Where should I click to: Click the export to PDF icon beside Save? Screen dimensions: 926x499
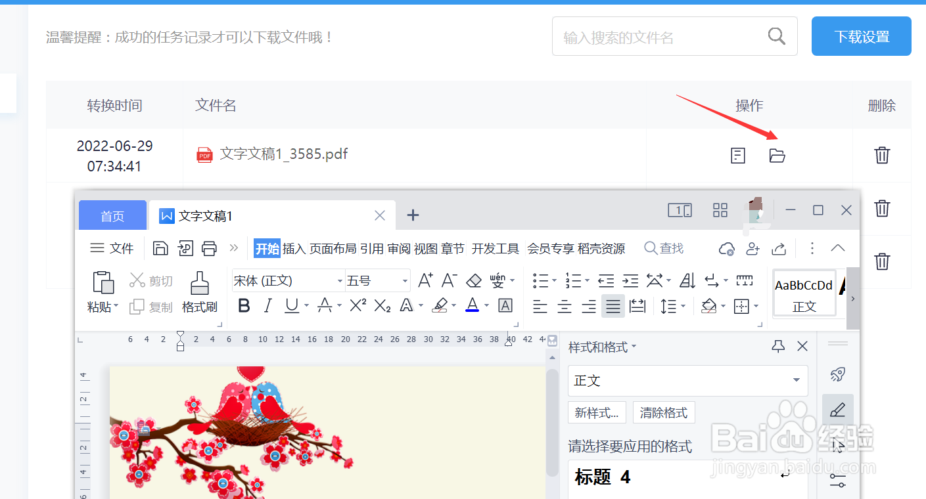coord(185,248)
